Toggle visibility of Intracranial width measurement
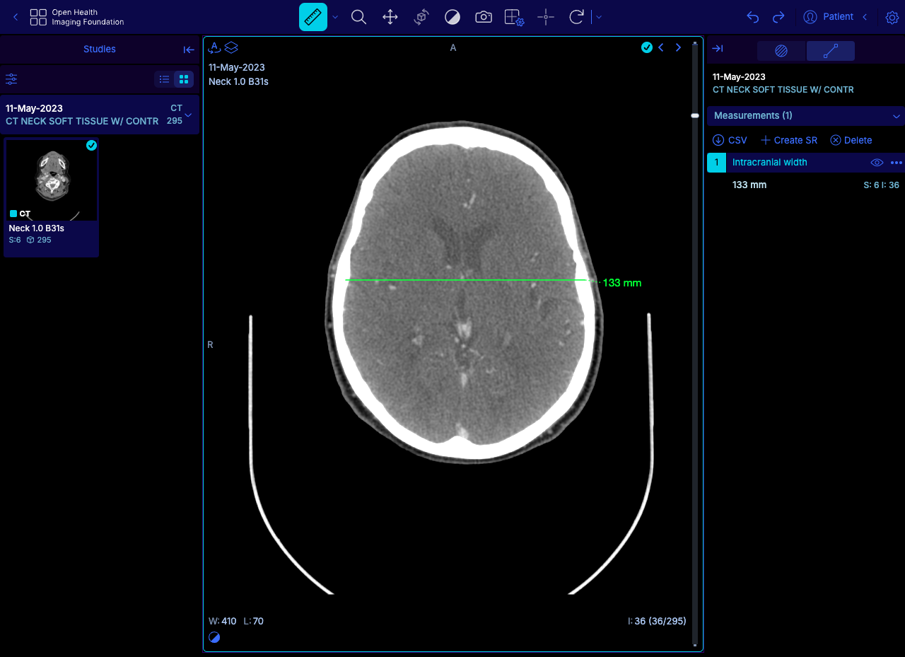The image size is (905, 657). [877, 163]
